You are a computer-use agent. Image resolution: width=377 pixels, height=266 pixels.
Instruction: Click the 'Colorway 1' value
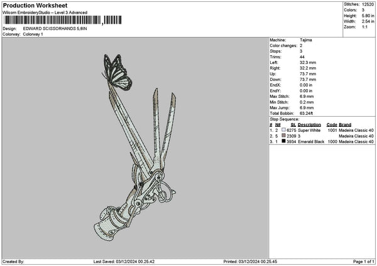coord(33,35)
